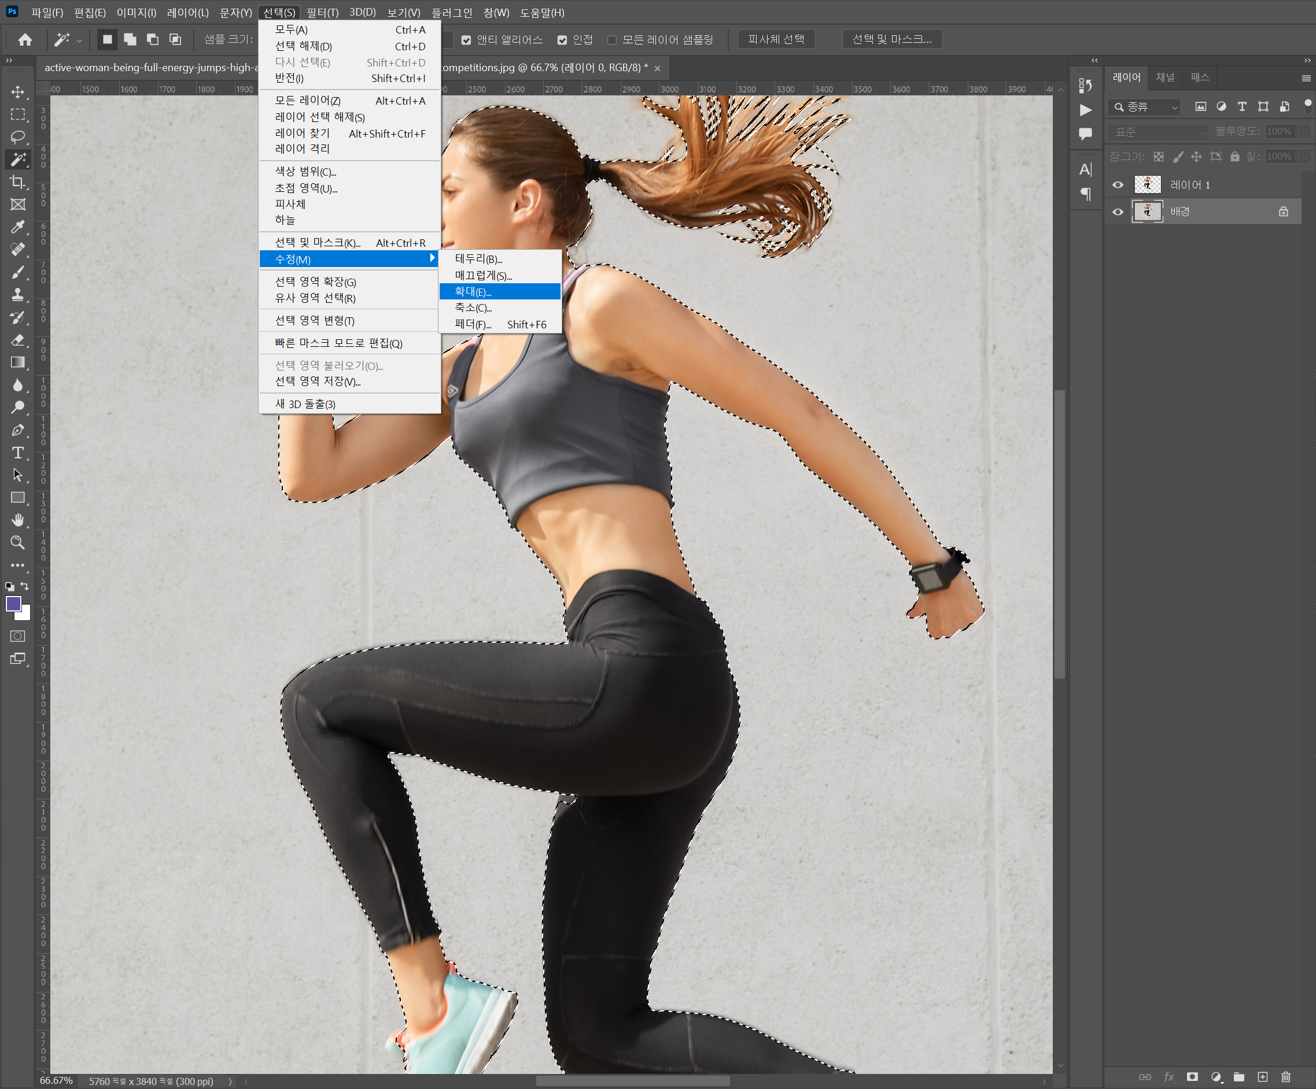Enable 모든 레이어 샘플링 checkbox
The width and height of the screenshot is (1316, 1089).
coord(611,40)
